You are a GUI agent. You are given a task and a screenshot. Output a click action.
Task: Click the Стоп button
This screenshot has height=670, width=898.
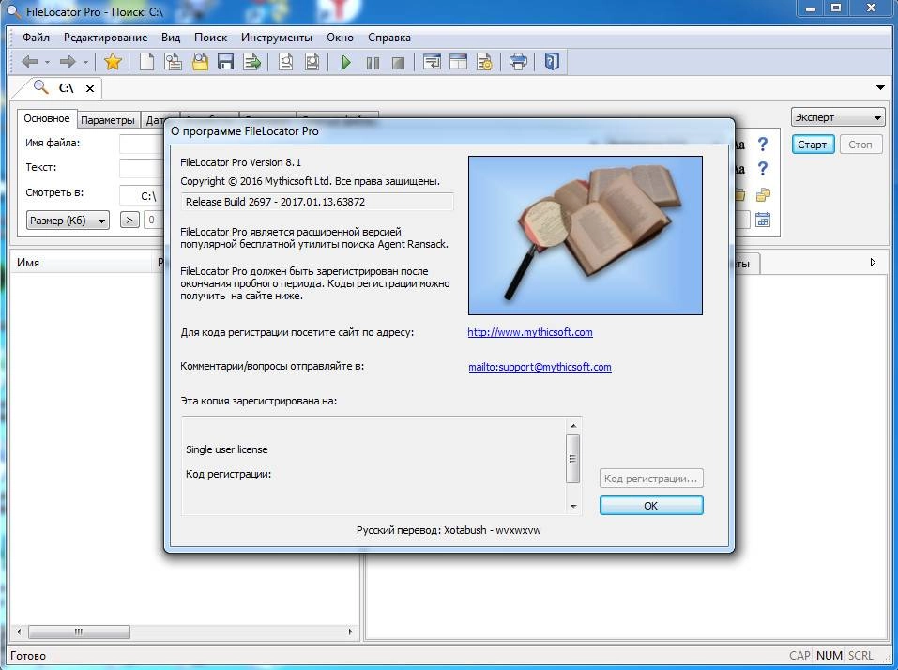(x=860, y=145)
